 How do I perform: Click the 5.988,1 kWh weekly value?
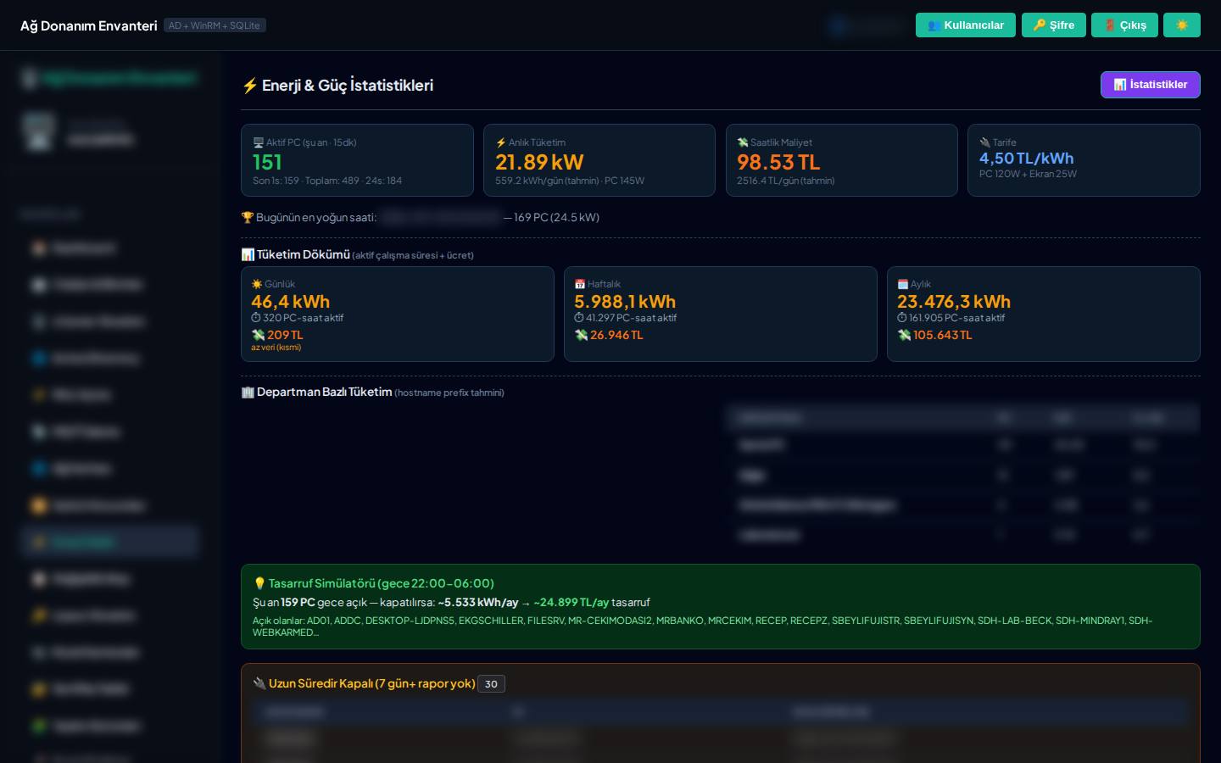pos(625,302)
